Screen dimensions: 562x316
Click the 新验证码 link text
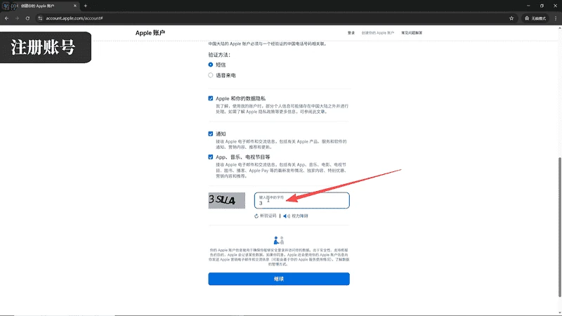tap(268, 216)
